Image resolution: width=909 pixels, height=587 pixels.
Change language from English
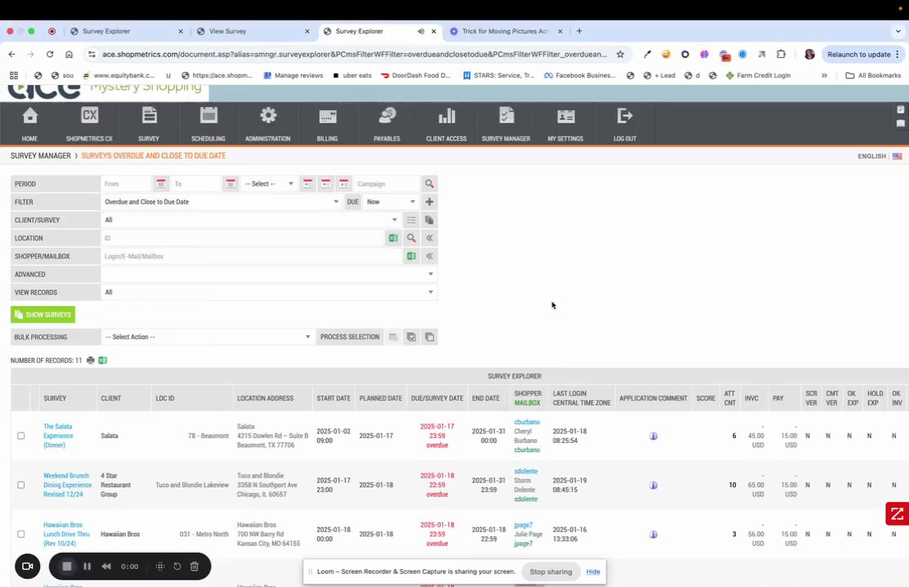point(880,156)
